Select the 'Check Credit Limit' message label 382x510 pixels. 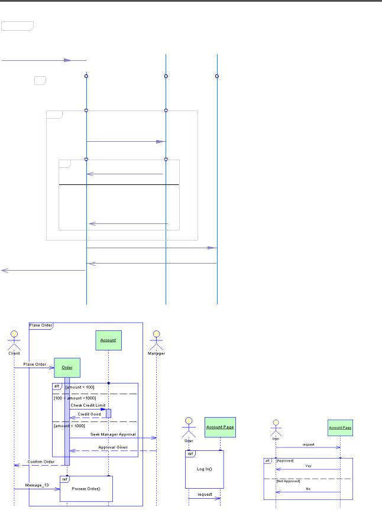(x=88, y=405)
